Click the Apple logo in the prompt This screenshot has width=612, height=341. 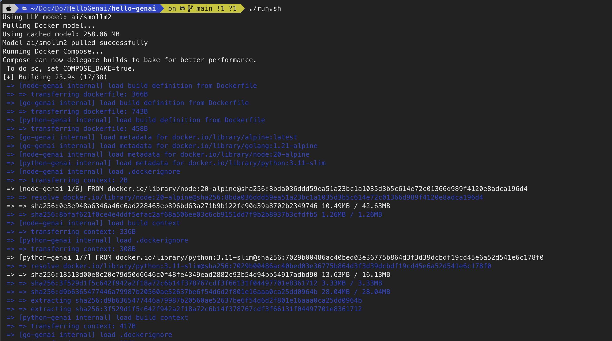coord(9,9)
